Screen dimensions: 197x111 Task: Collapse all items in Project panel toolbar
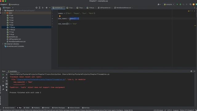pos(43,8)
